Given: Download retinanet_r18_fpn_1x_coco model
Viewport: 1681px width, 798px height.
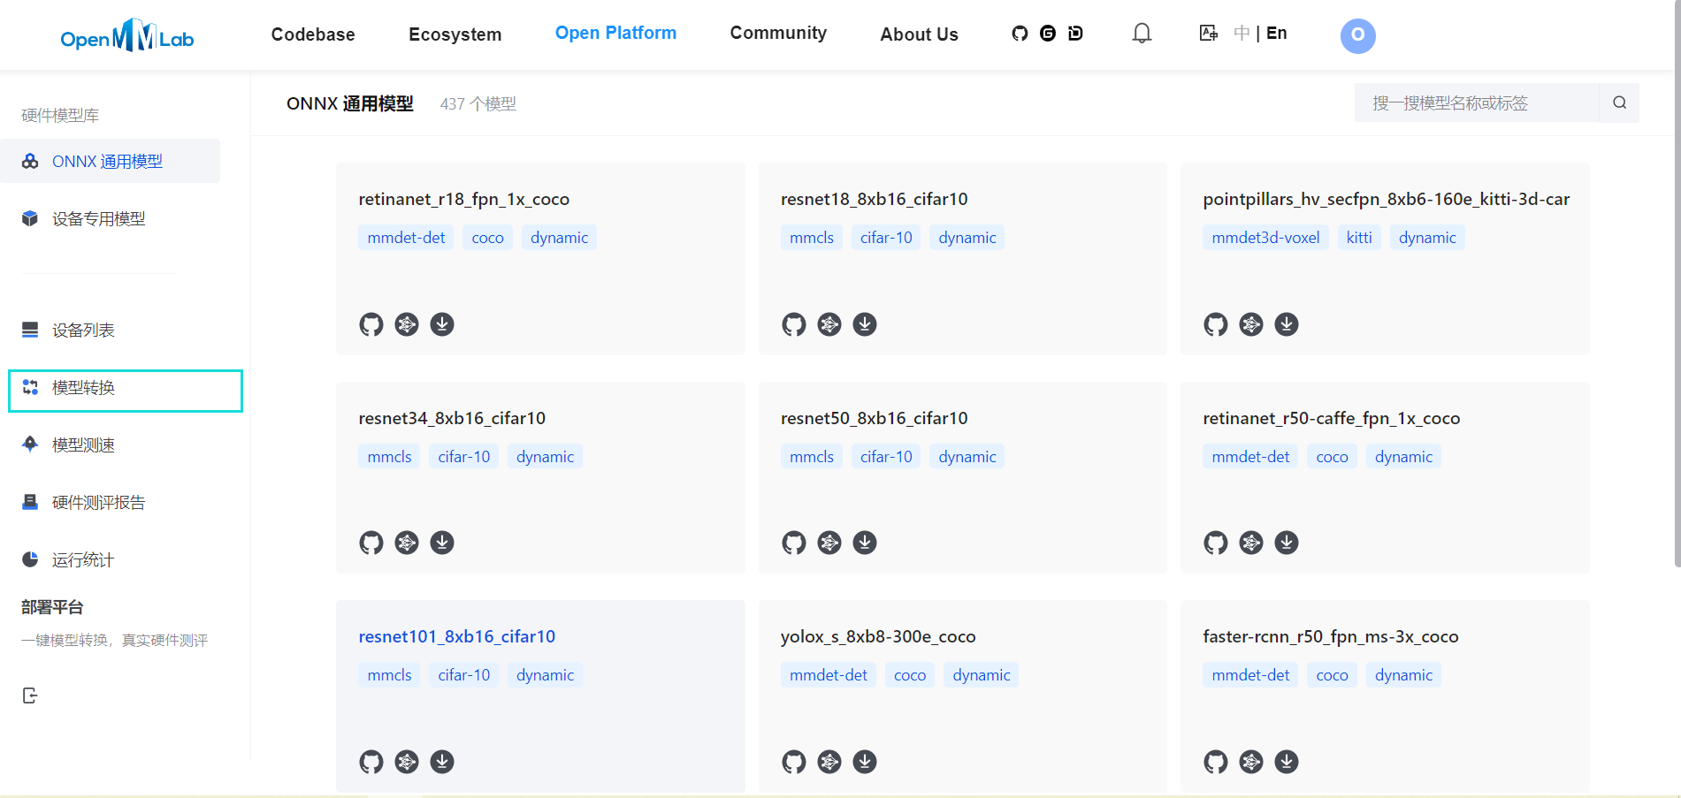Looking at the screenshot, I should 442,324.
